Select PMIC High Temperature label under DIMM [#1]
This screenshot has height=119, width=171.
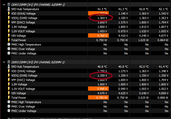pyautogui.click(x=26, y=45)
